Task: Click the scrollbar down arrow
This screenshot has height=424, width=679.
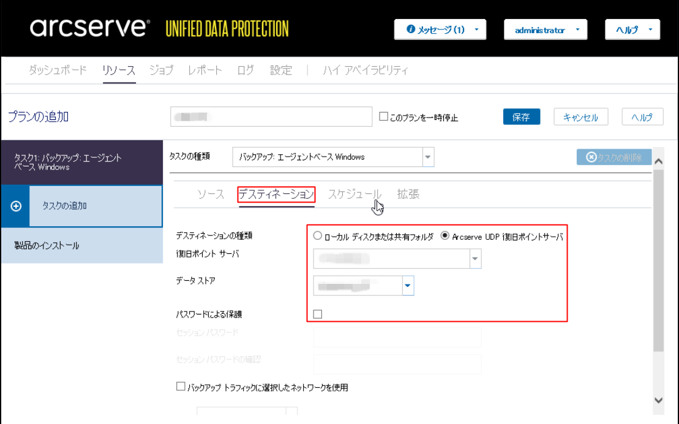Action: 659,400
